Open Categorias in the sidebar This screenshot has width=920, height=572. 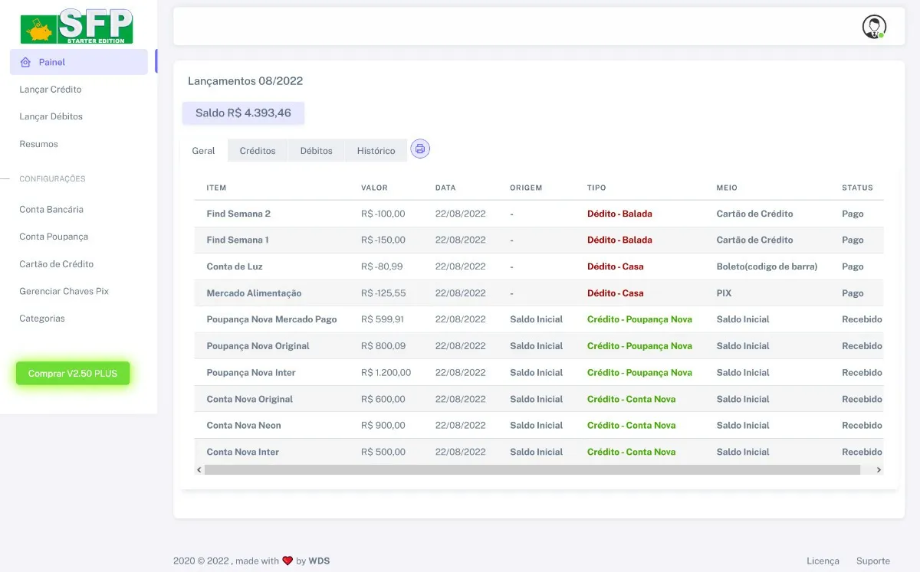[x=42, y=319]
